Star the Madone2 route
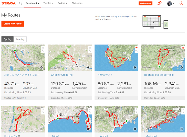The height and width of the screenshot is (137, 187). click(183, 109)
